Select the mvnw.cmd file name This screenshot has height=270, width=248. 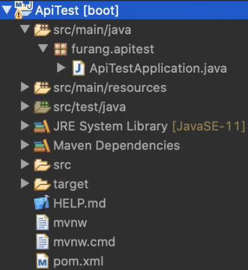click(84, 242)
